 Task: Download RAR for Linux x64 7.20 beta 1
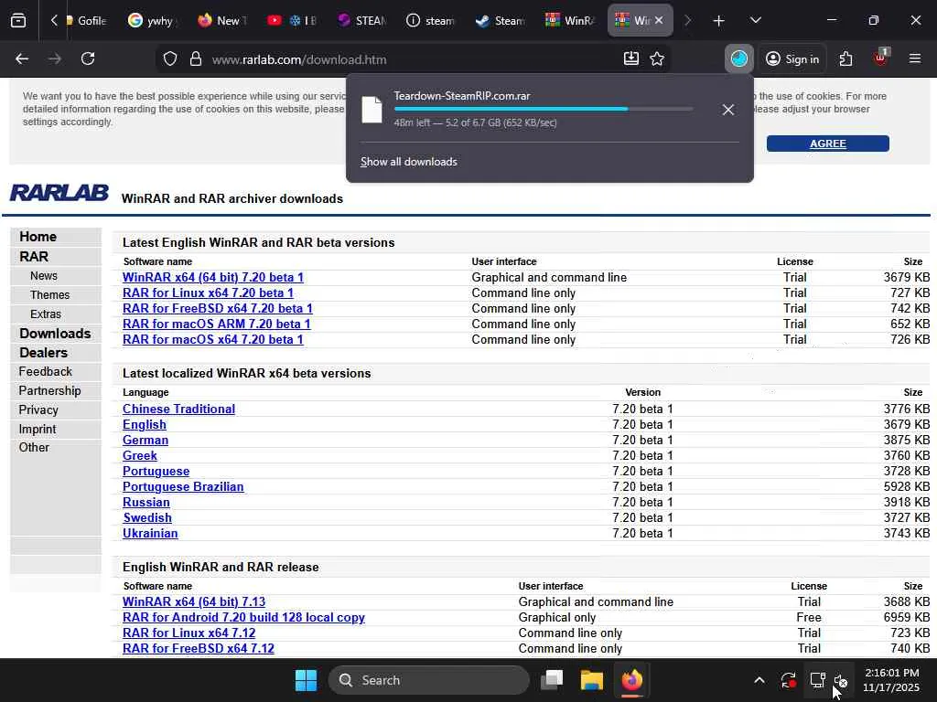click(208, 293)
